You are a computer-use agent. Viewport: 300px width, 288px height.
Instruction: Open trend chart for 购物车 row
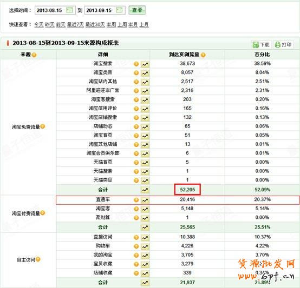[145, 246]
